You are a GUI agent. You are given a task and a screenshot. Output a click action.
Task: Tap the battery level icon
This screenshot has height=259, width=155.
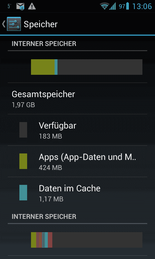(128, 6)
